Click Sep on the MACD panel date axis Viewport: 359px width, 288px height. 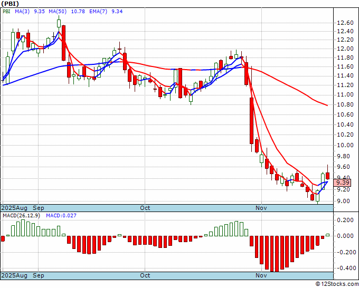pyautogui.click(x=38, y=275)
